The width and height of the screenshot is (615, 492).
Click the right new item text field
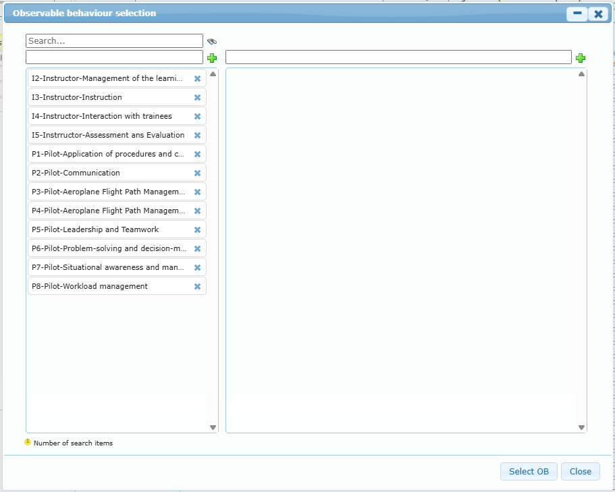pyautogui.click(x=398, y=57)
